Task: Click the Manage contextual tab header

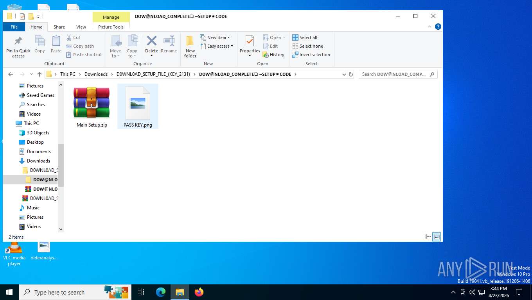Action: coord(111,17)
